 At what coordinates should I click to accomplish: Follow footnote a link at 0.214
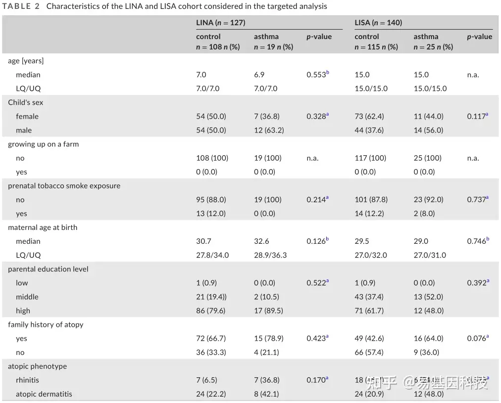point(327,198)
